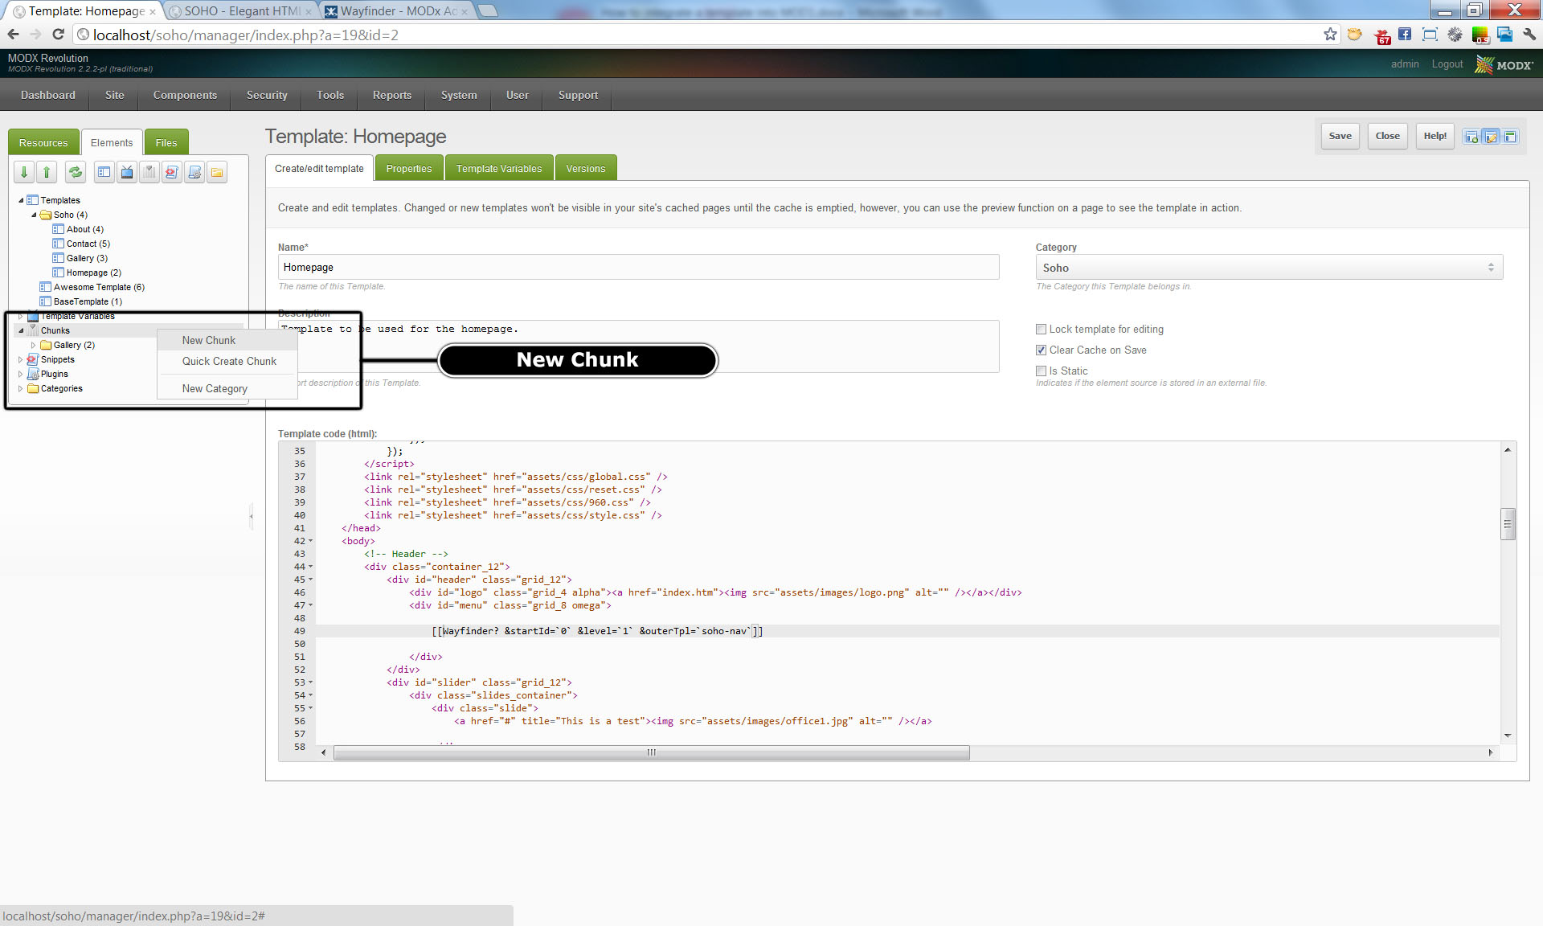Open the Template Variables tab
Screen dimensions: 1543x926
coord(499,168)
